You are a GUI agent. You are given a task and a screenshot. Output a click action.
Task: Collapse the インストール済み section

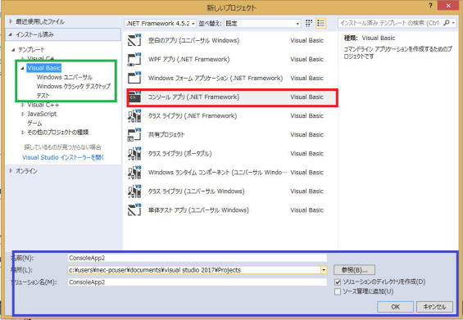click(11, 34)
